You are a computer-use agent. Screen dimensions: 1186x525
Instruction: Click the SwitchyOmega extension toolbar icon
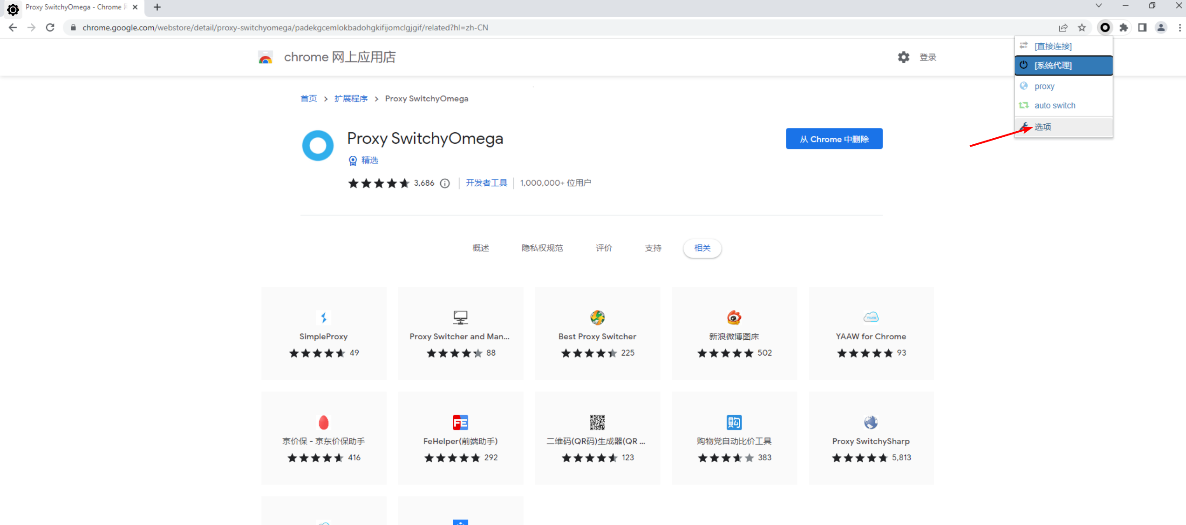pos(1104,27)
